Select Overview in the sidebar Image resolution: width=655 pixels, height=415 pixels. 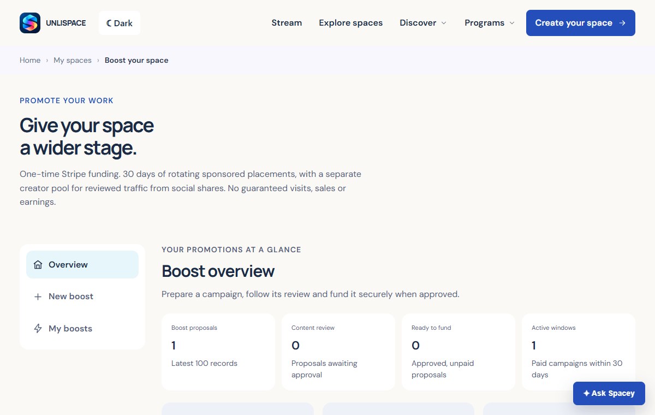click(x=82, y=264)
